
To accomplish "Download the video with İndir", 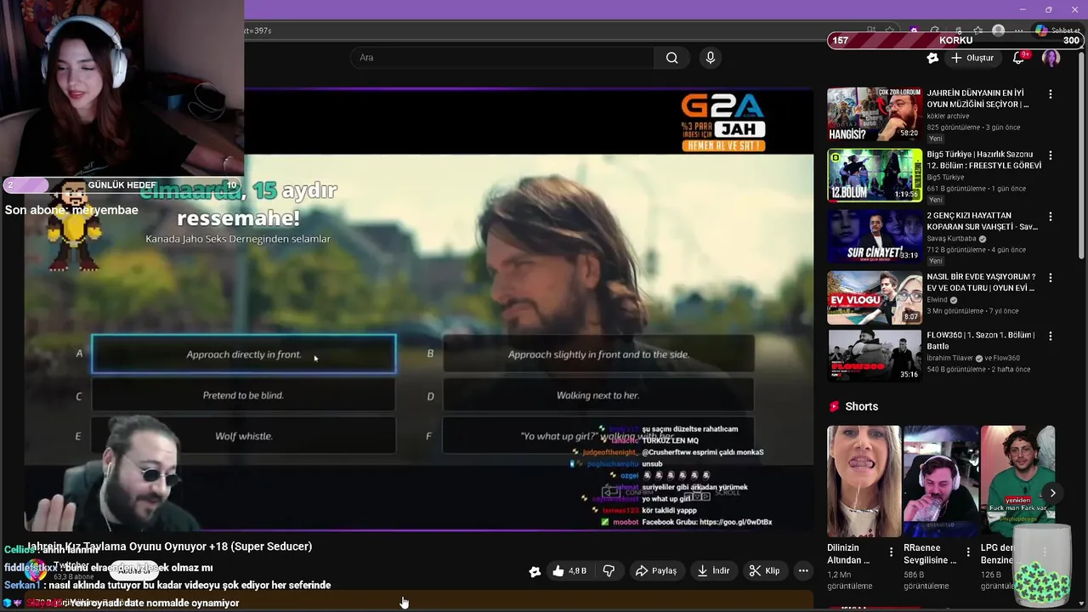I will pos(713,571).
